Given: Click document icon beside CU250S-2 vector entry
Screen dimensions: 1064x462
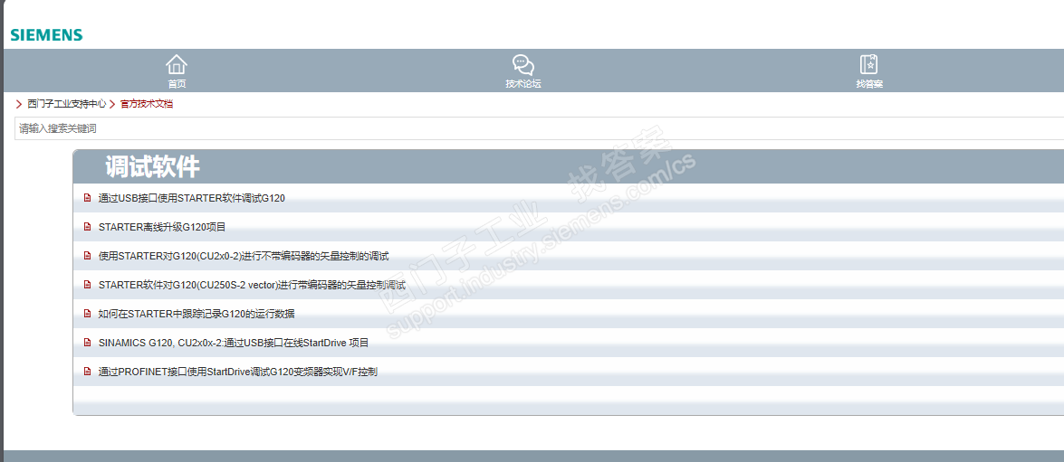Looking at the screenshot, I should pos(87,285).
